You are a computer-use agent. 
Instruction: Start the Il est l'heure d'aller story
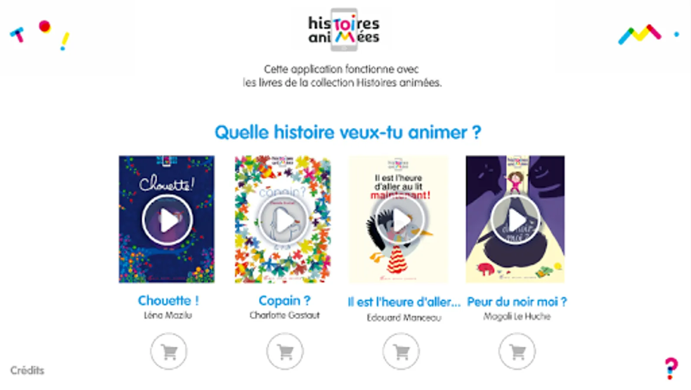coord(399,220)
